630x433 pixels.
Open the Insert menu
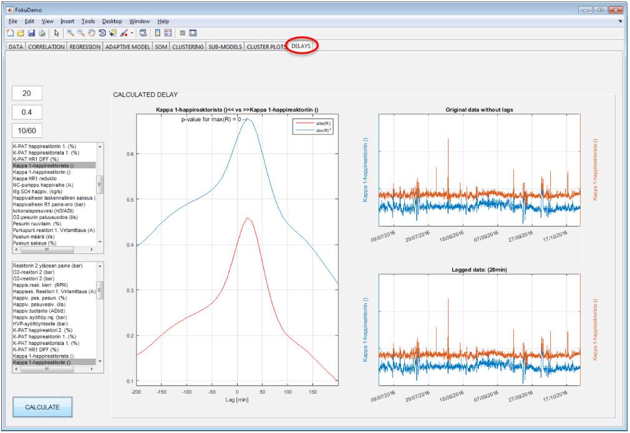coord(67,21)
